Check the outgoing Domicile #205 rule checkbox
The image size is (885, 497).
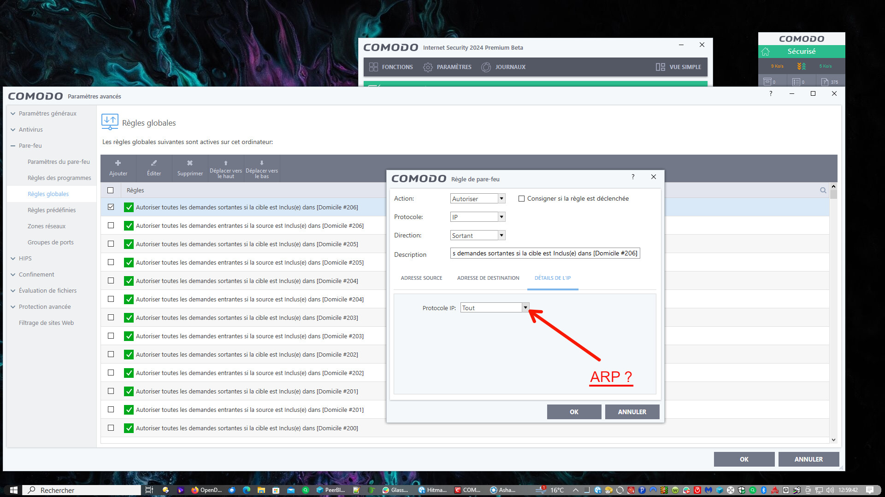pyautogui.click(x=111, y=244)
